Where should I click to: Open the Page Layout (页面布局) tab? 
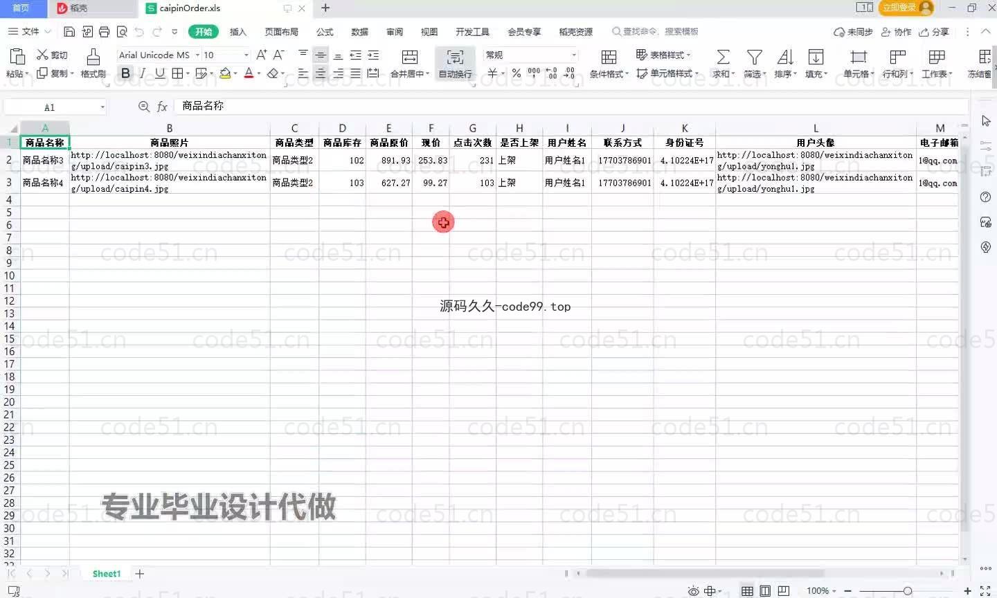[x=281, y=32]
